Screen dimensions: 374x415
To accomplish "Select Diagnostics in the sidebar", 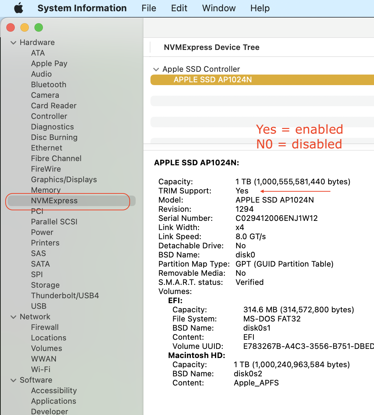I will (x=52, y=127).
